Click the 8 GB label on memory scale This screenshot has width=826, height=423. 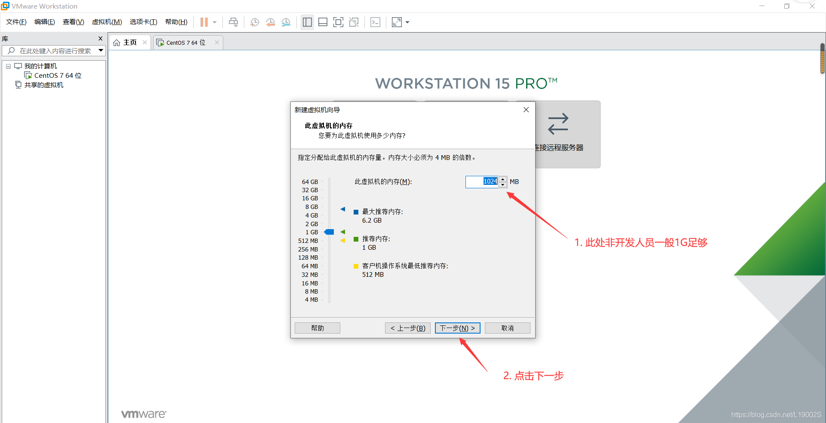(311, 207)
